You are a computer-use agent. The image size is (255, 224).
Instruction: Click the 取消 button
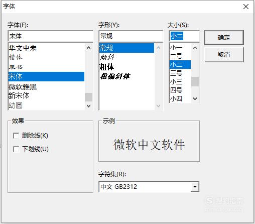click(x=224, y=55)
